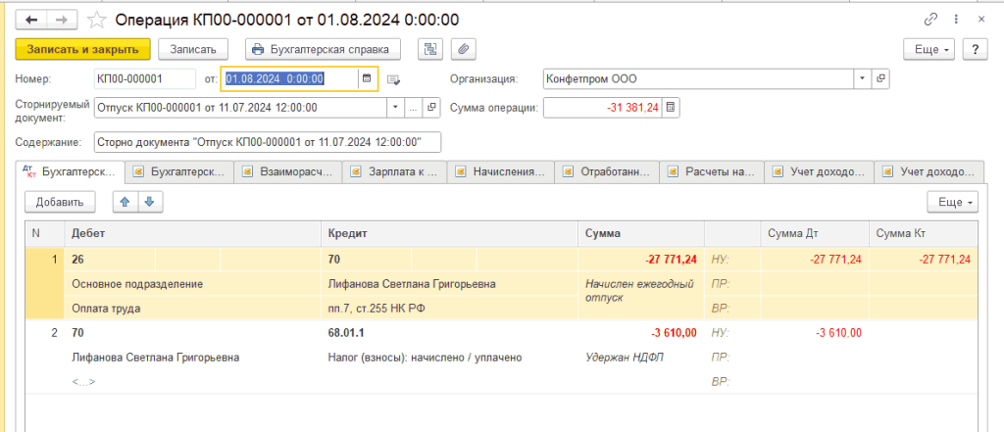Select the Зарплата к... tab

(394, 171)
